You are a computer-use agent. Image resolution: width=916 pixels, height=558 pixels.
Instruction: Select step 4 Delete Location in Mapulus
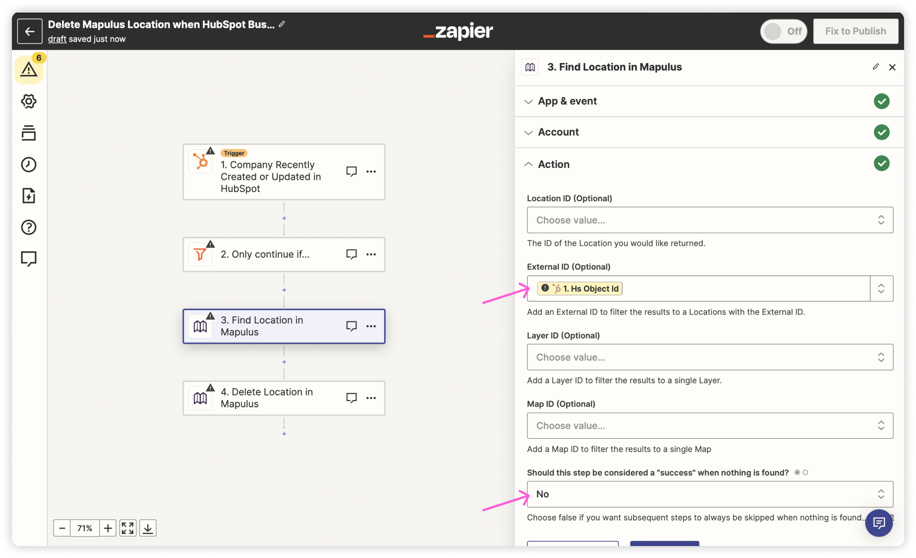(x=284, y=398)
